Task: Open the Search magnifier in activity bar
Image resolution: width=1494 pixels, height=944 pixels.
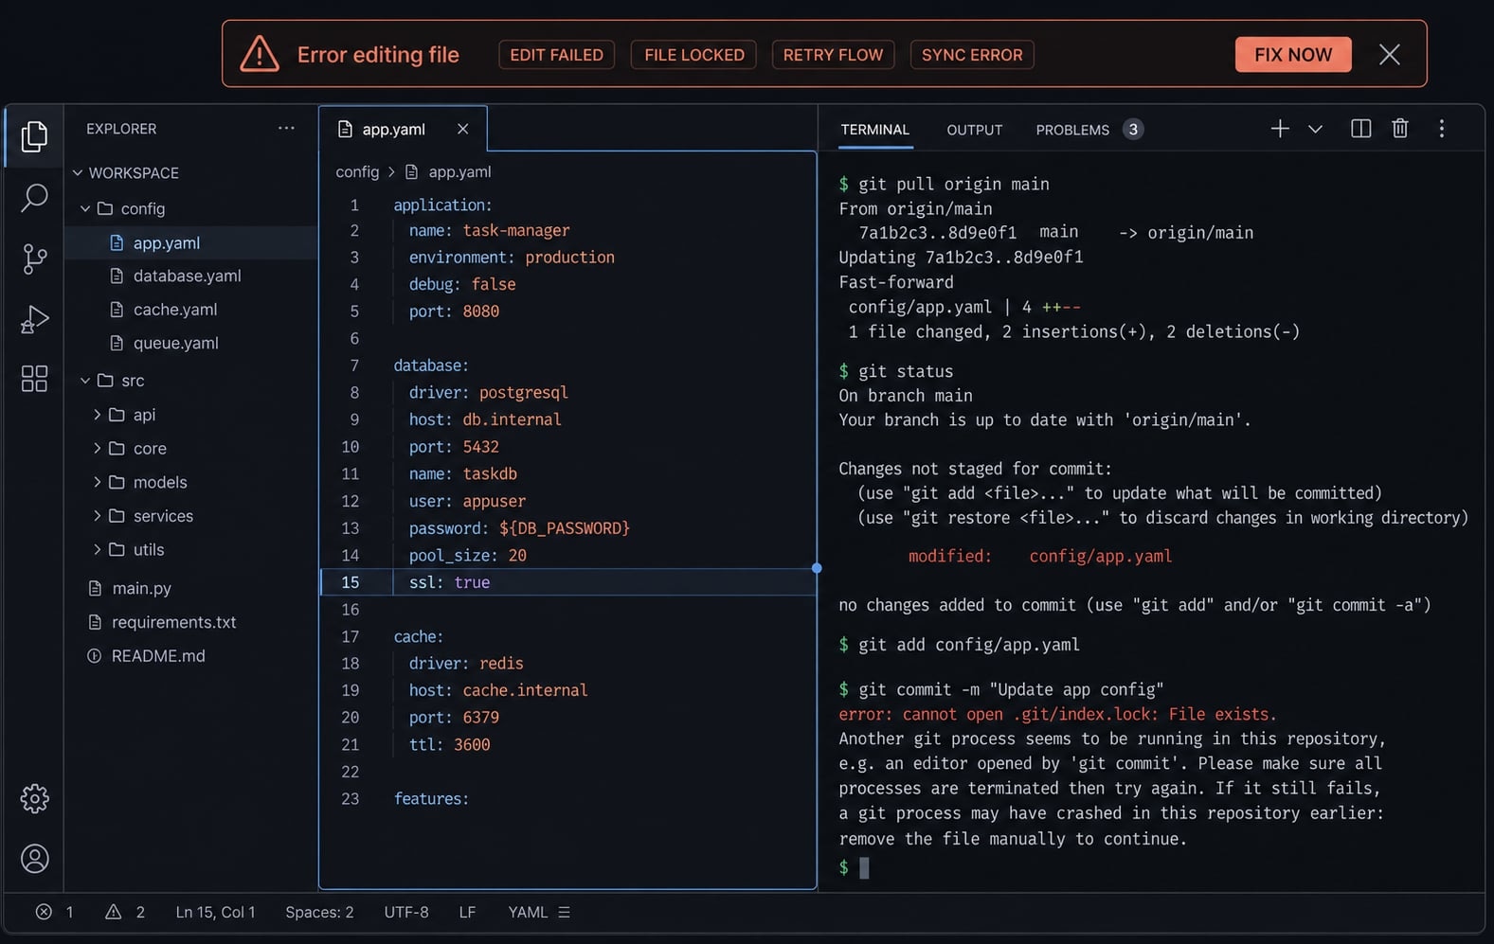Action: [34, 197]
